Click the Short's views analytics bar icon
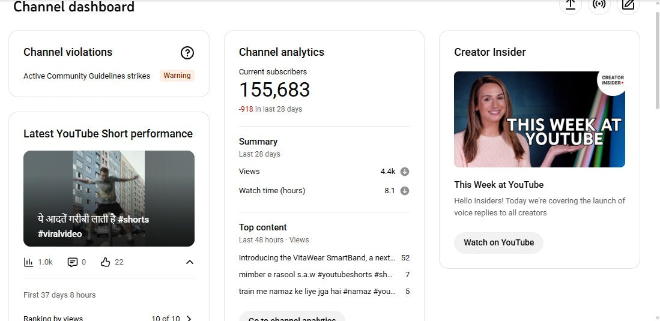 coord(29,262)
